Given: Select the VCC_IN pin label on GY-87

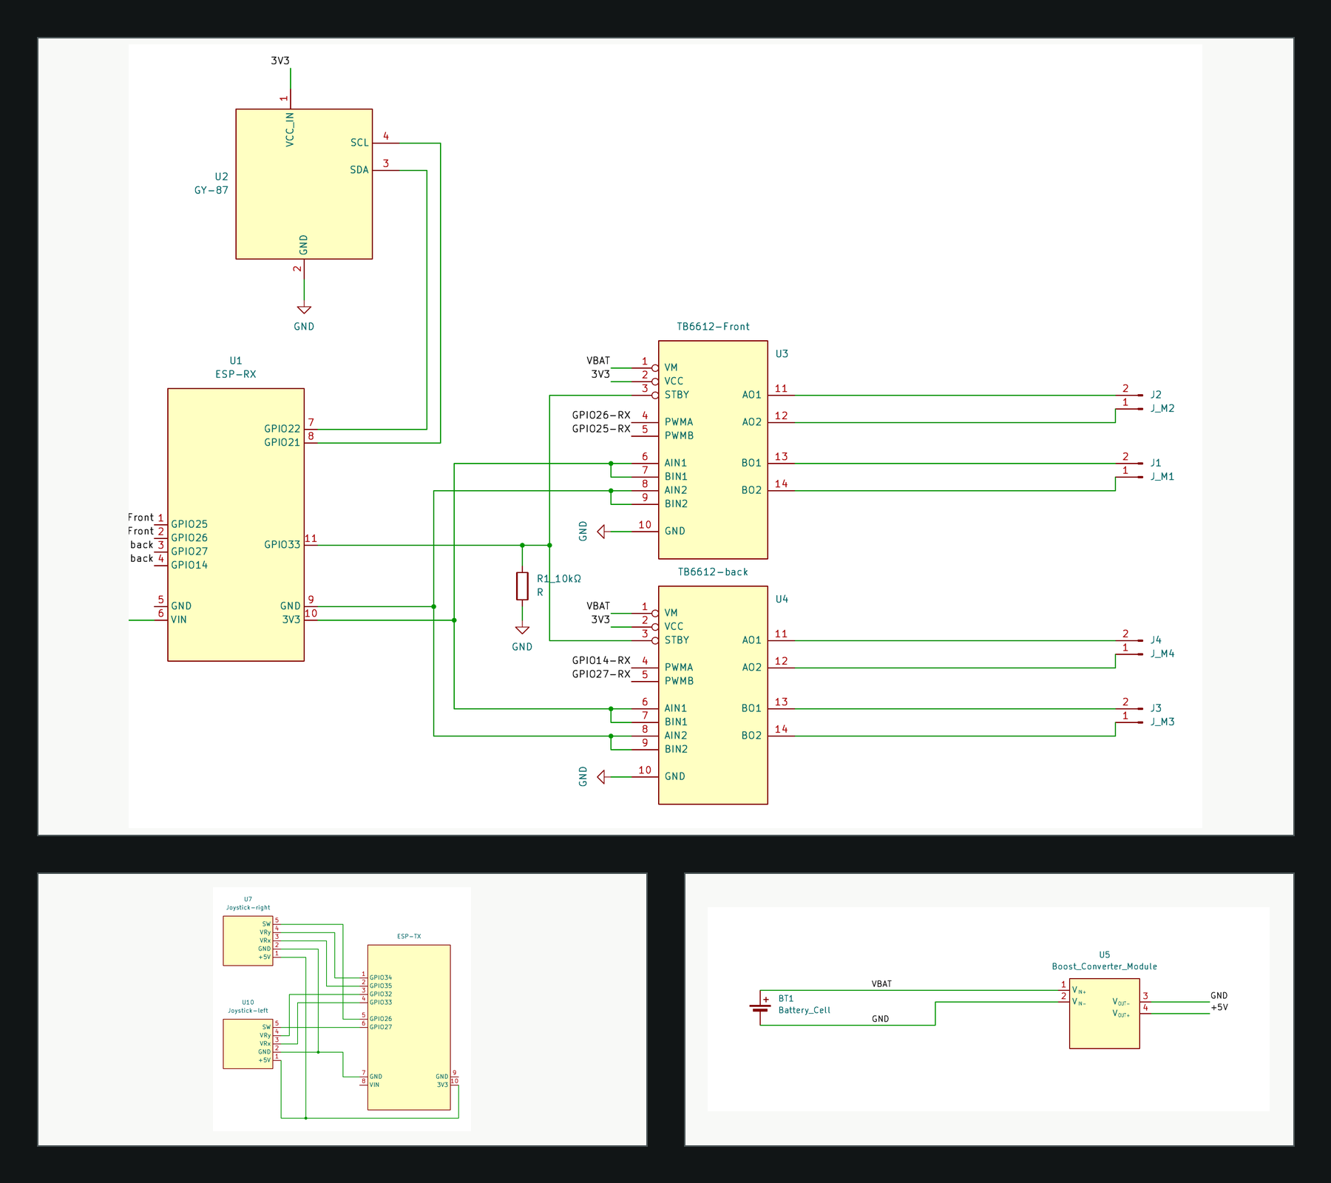Looking at the screenshot, I should [x=290, y=129].
